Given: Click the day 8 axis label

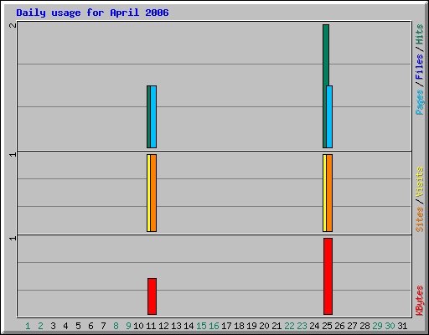Looking at the screenshot, I should pyautogui.click(x=116, y=326).
